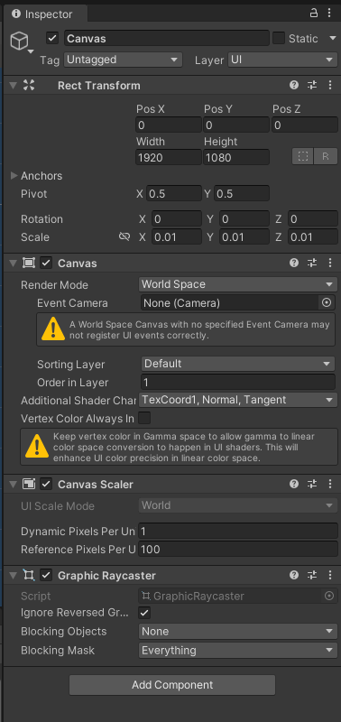Image resolution: width=341 pixels, height=722 pixels.
Task: Click the GameObject name field Canvas
Action: pyautogui.click(x=167, y=38)
